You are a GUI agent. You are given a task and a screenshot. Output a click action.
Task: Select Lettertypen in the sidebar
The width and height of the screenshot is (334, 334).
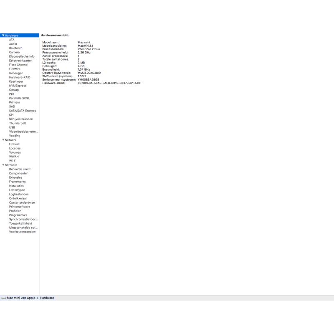coord(17,190)
